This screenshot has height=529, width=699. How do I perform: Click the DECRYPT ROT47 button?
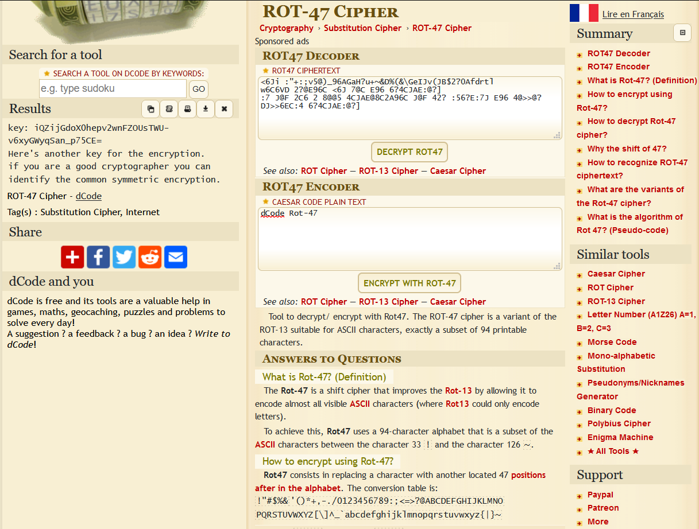pos(410,152)
